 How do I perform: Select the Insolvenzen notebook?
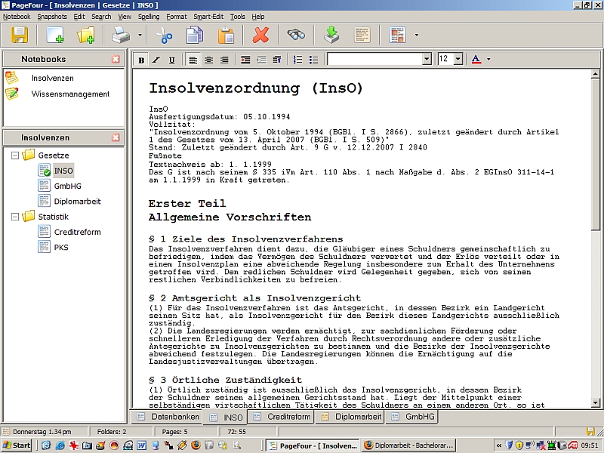point(52,79)
